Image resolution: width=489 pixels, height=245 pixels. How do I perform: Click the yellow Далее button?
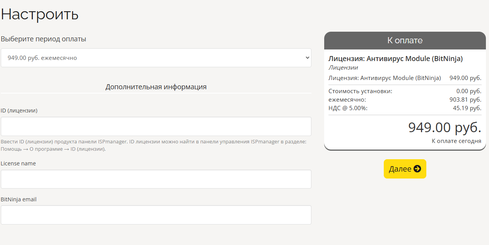click(405, 169)
